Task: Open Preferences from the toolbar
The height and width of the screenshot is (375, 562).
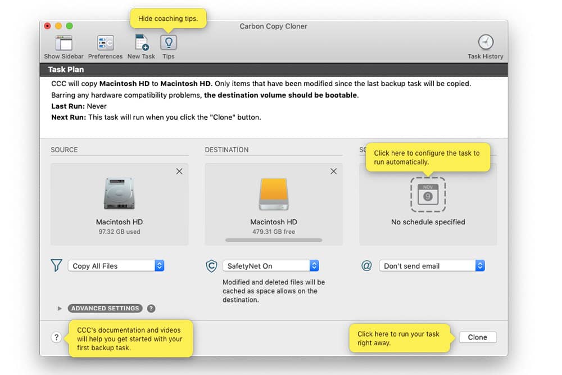Action: tap(106, 43)
